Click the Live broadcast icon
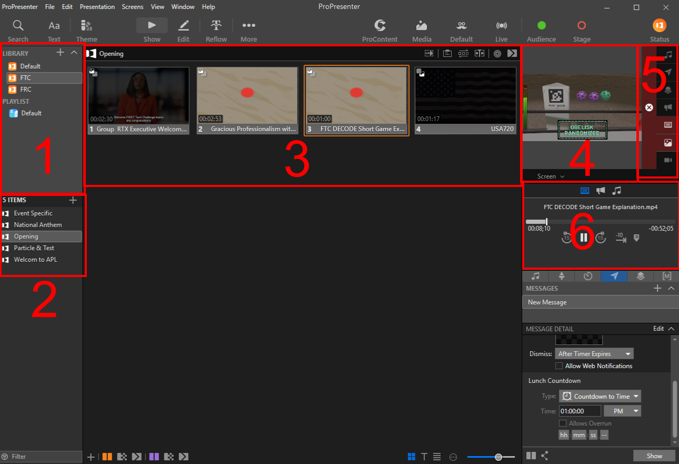 pyautogui.click(x=501, y=26)
